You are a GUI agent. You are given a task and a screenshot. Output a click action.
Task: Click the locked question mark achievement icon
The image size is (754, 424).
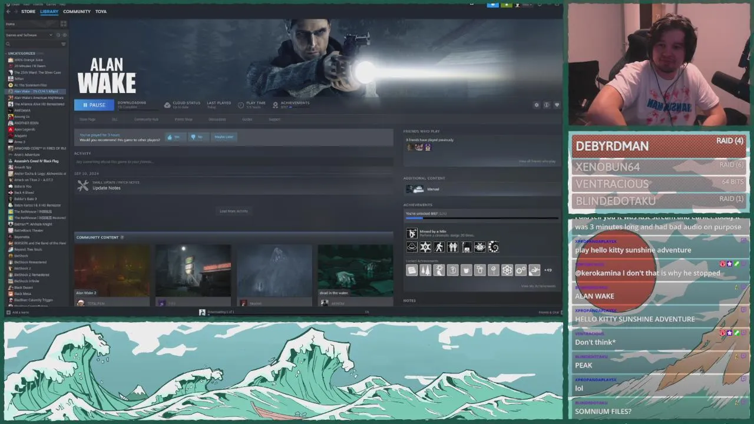pyautogui.click(x=452, y=270)
